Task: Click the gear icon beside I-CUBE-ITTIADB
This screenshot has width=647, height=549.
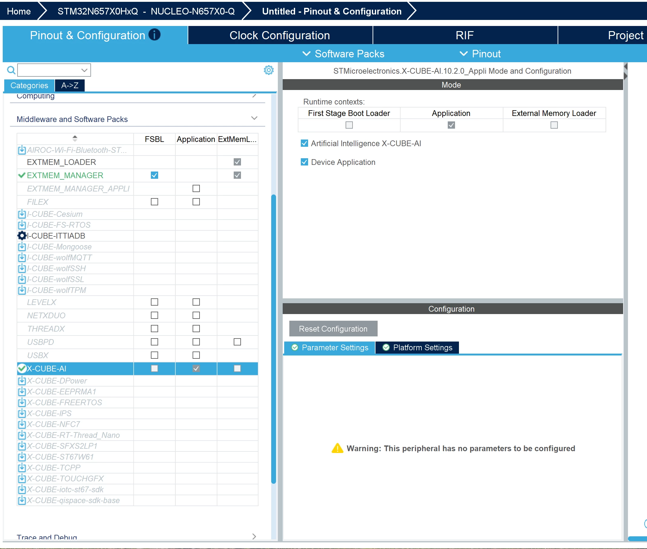Action: click(22, 236)
